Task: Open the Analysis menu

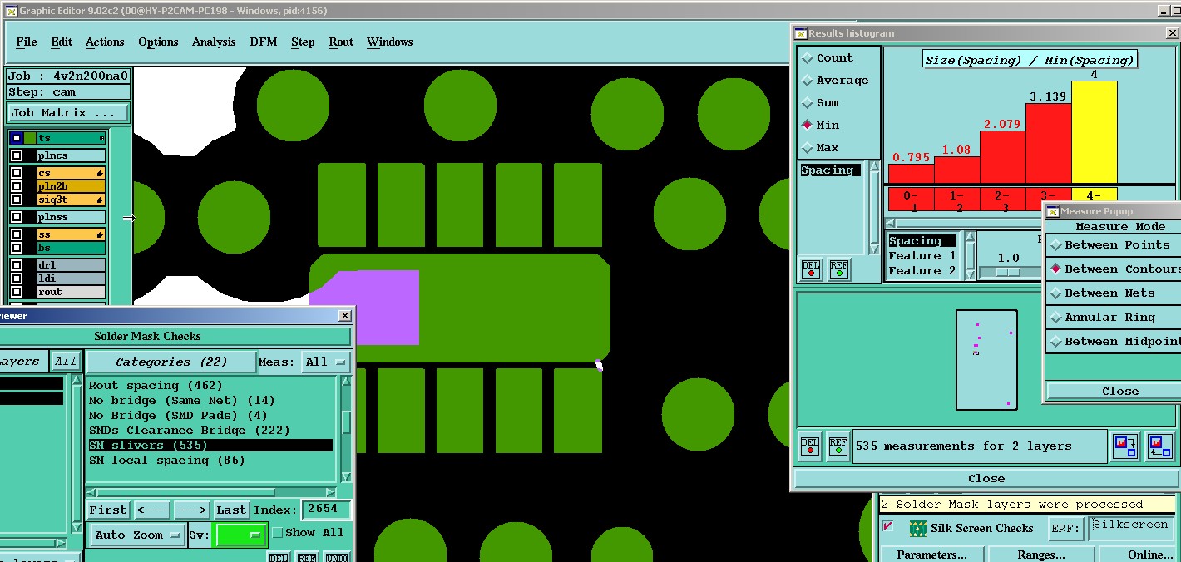Action: tap(214, 42)
